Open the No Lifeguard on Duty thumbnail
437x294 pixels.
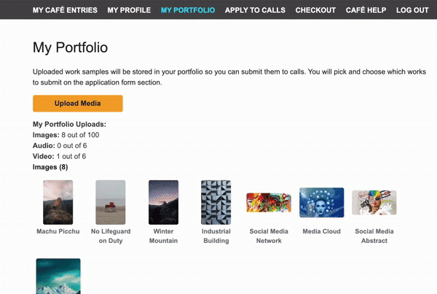click(111, 202)
